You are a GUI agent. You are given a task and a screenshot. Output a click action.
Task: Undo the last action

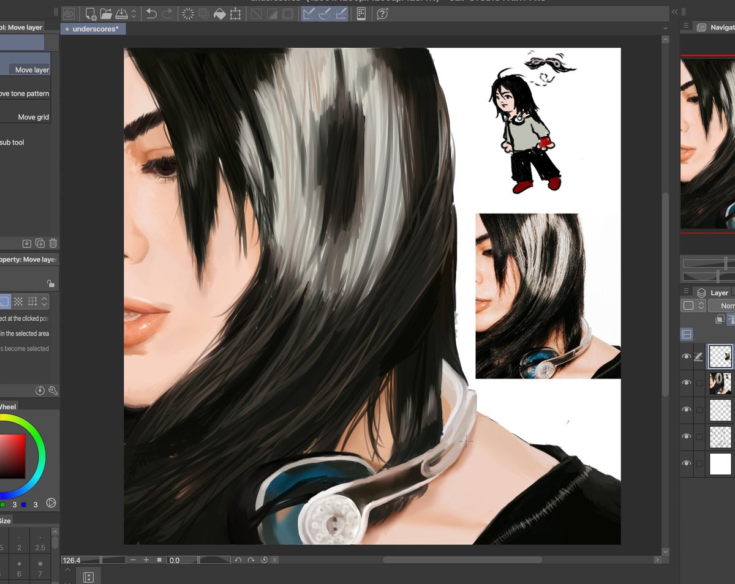pos(151,13)
